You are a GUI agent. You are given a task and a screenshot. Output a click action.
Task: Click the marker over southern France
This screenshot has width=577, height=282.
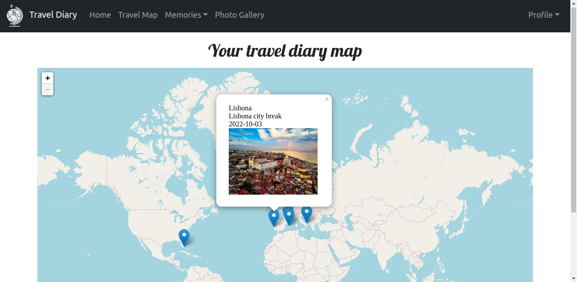289,215
